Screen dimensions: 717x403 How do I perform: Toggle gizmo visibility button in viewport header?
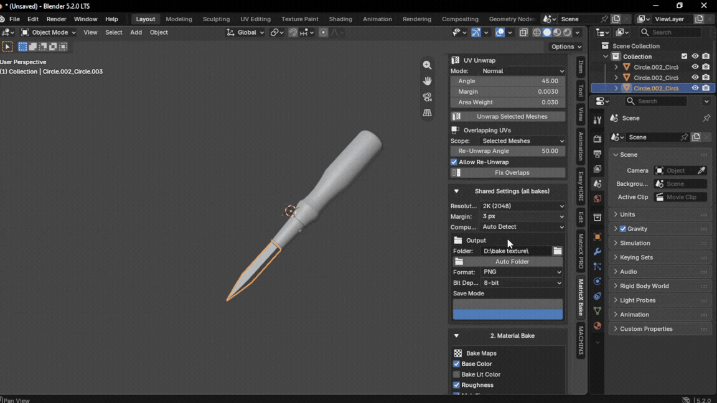[x=476, y=32]
